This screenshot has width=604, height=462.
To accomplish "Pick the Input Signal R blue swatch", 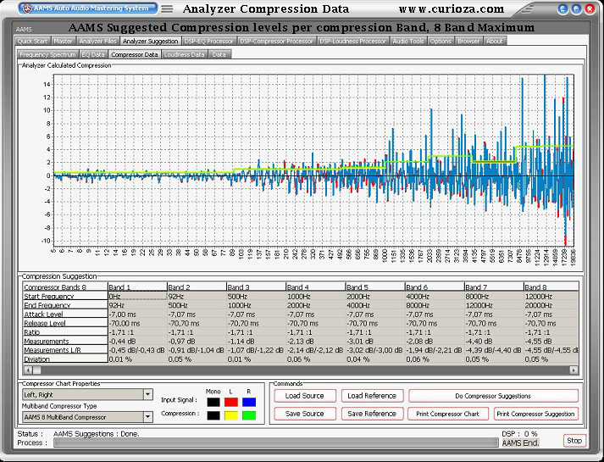I will (249, 402).
